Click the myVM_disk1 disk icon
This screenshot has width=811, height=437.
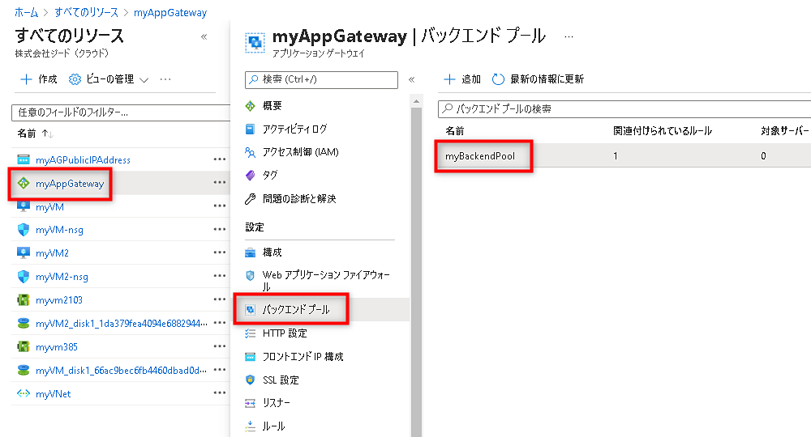24,371
